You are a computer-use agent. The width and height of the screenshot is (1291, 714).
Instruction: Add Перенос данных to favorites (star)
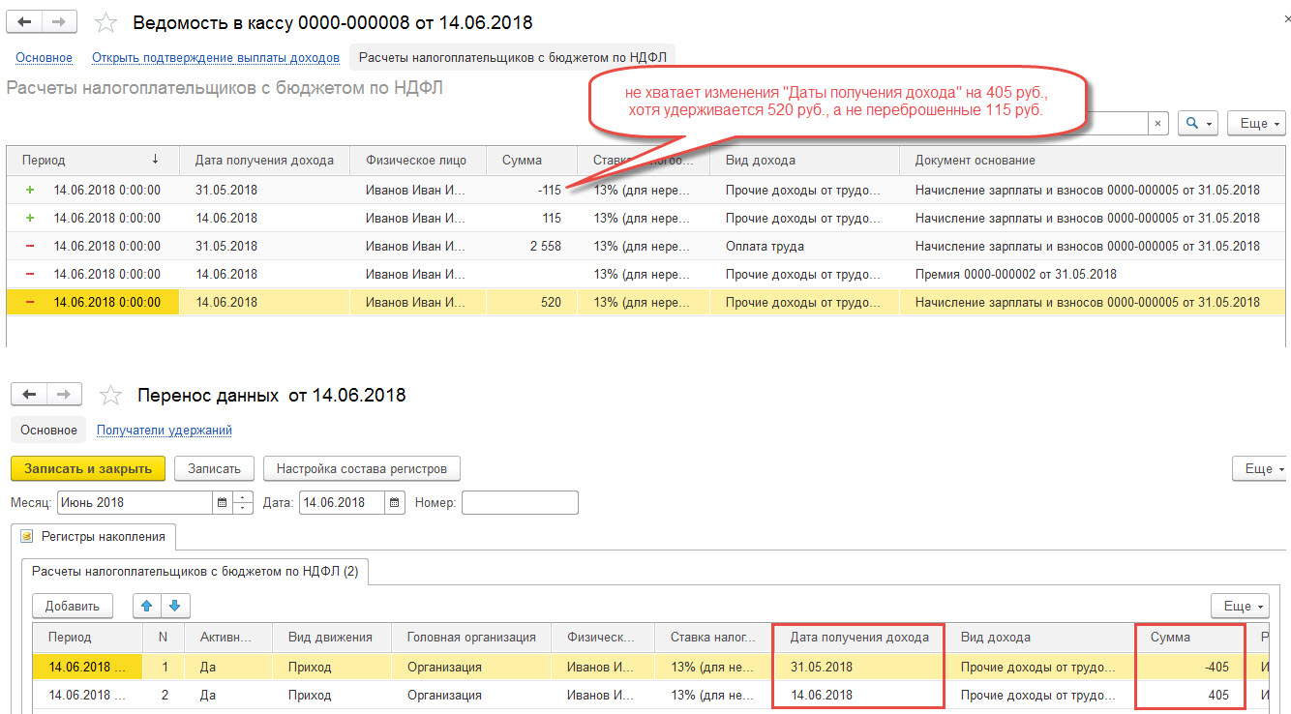pyautogui.click(x=111, y=395)
